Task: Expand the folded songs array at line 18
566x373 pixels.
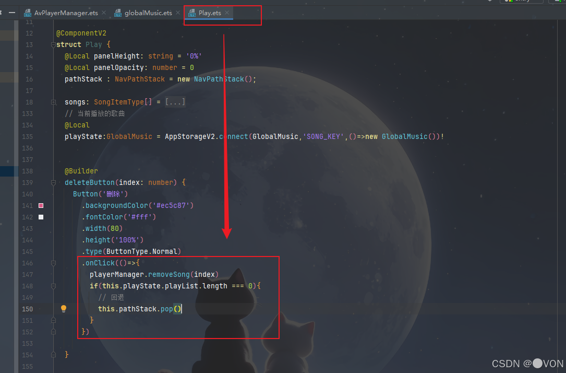Action: [53, 102]
